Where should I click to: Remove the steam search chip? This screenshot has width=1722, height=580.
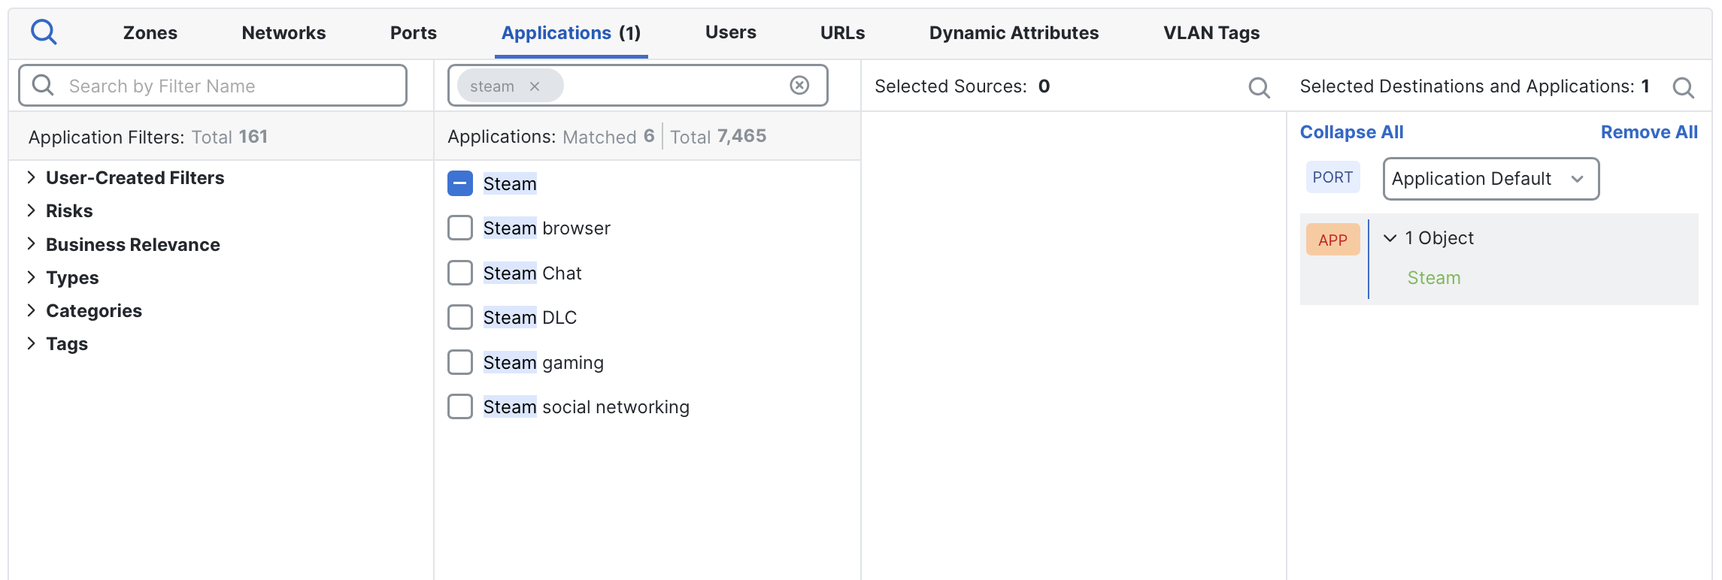[x=535, y=86]
